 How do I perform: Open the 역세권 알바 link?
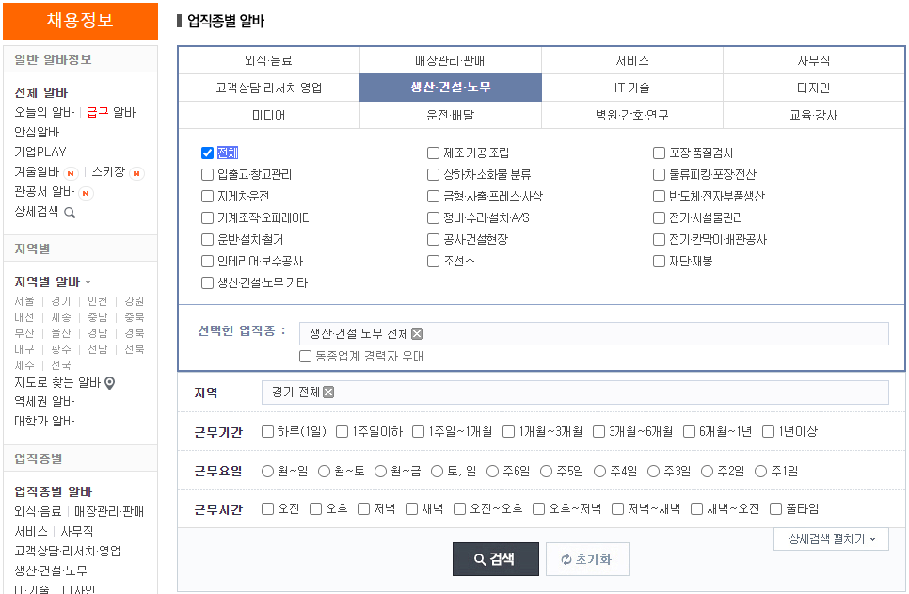coord(44,401)
